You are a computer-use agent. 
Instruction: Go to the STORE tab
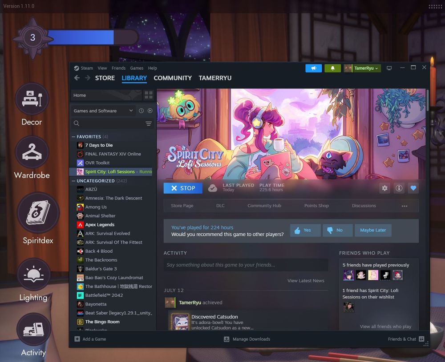(x=105, y=78)
